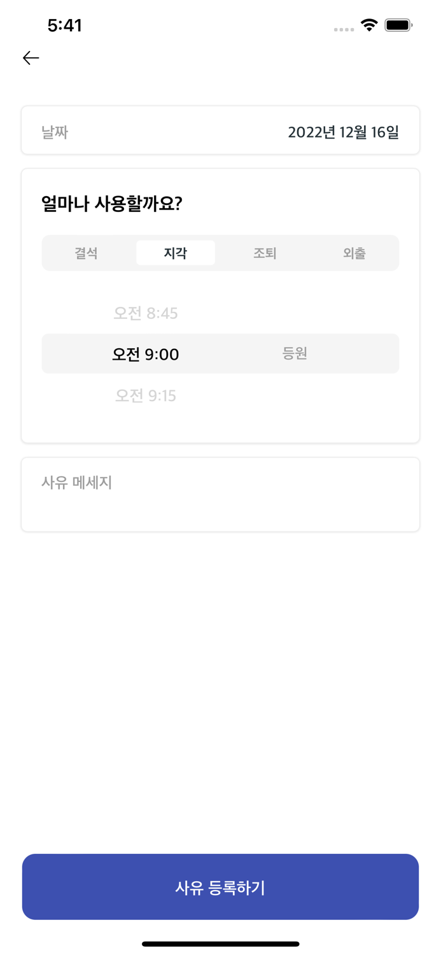
Task: Choose the 외출 attendance type
Action: pyautogui.click(x=355, y=253)
